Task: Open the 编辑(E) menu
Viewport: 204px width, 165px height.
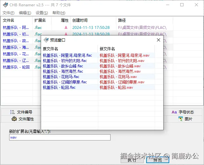Action: (25, 13)
